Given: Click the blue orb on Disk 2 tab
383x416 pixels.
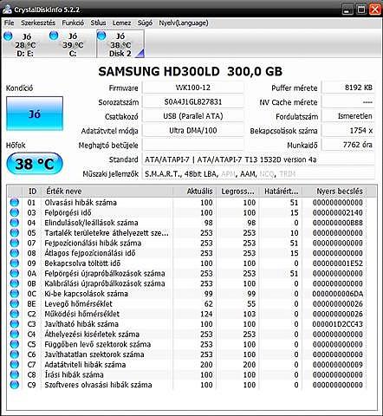Looking at the screenshot, I should click(x=101, y=36).
